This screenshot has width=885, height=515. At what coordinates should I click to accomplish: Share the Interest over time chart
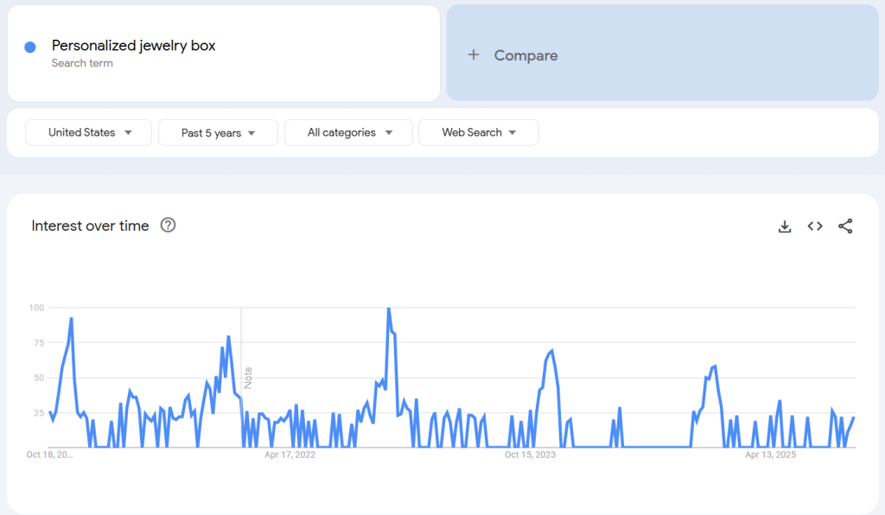tap(844, 226)
